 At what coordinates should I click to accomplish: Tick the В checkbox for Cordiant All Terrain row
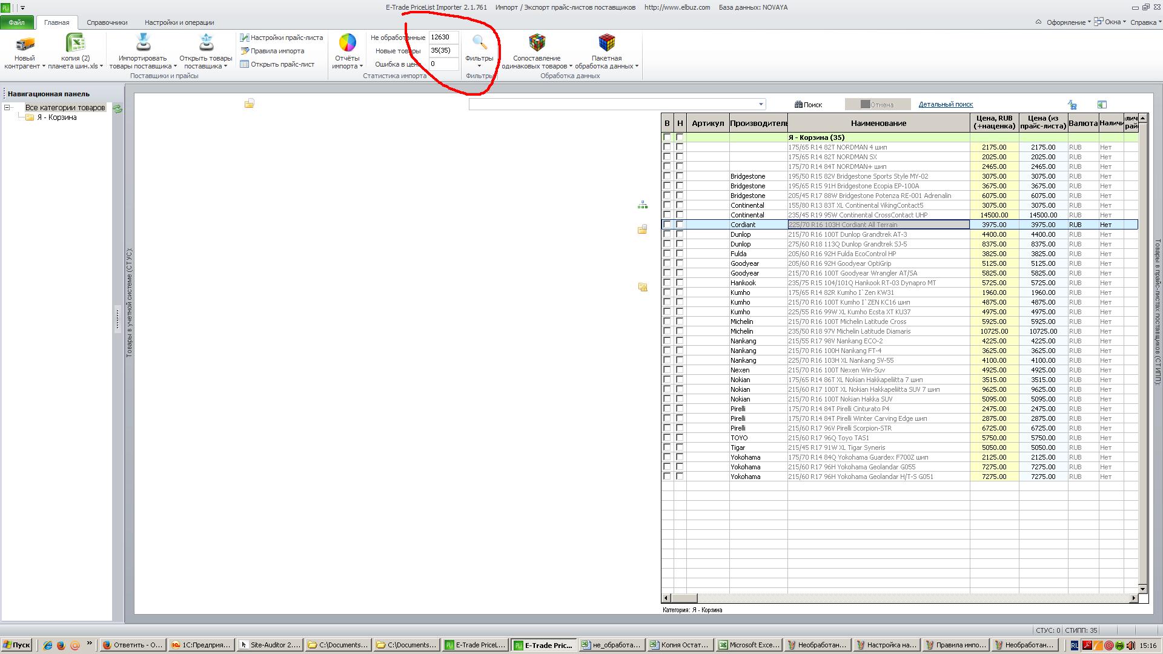(667, 225)
